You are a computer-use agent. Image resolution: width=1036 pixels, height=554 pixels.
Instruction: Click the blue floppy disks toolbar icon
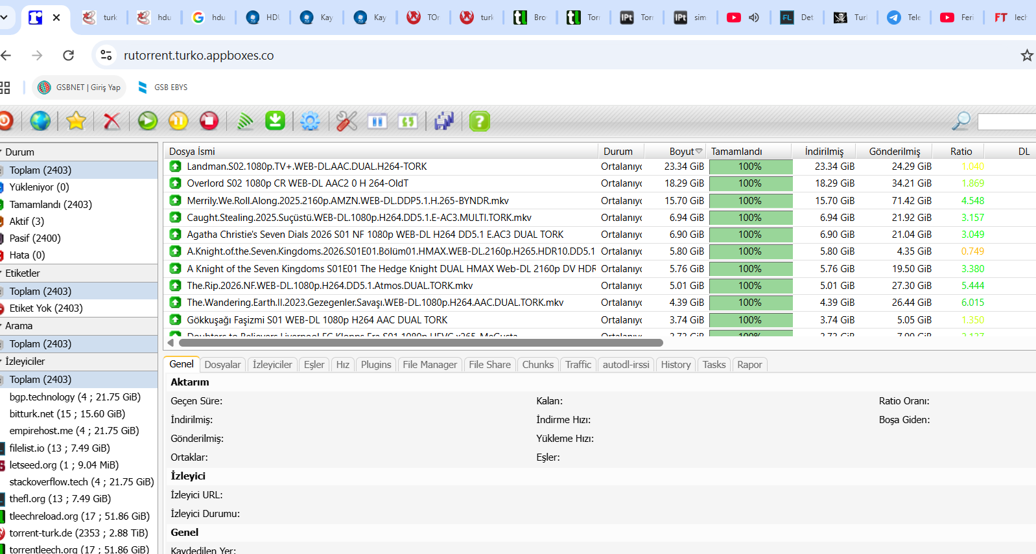point(444,121)
